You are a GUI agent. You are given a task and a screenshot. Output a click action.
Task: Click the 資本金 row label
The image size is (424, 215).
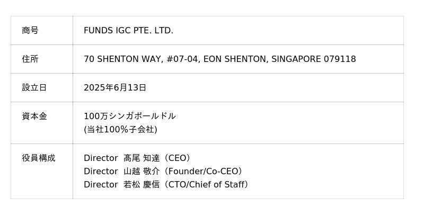(x=34, y=117)
